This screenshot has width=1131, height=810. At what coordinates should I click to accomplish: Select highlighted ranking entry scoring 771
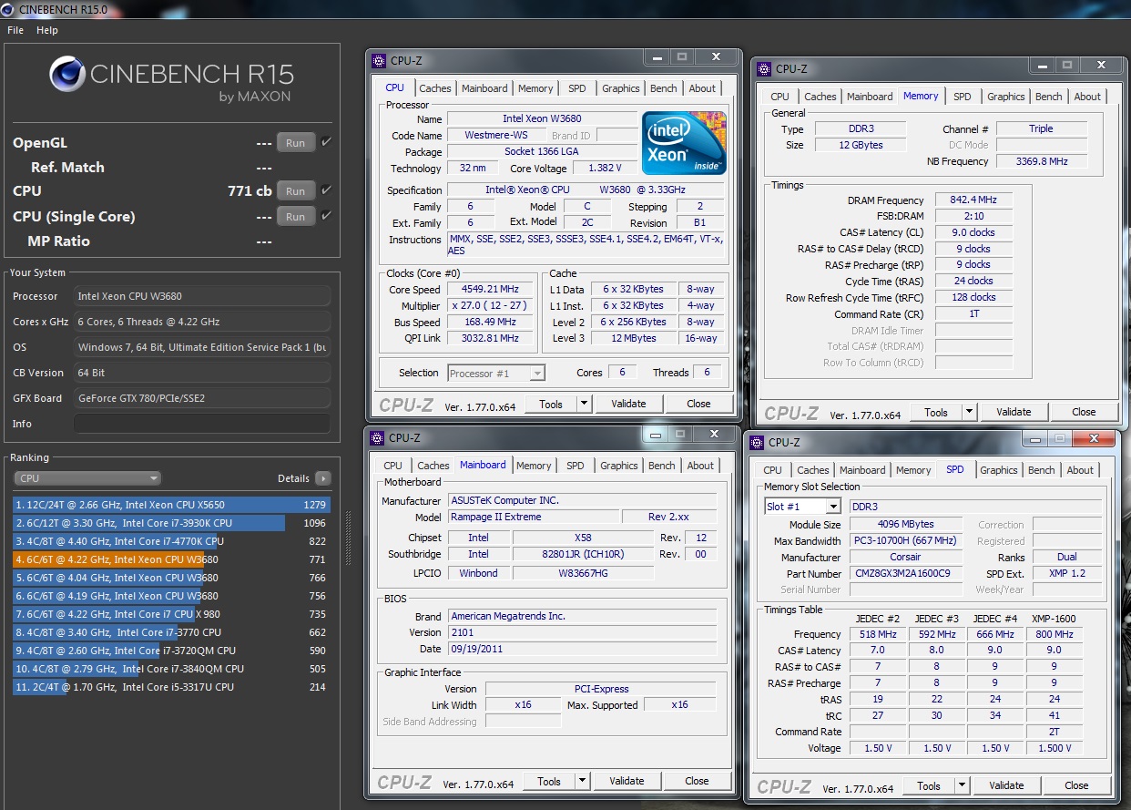coord(171,559)
